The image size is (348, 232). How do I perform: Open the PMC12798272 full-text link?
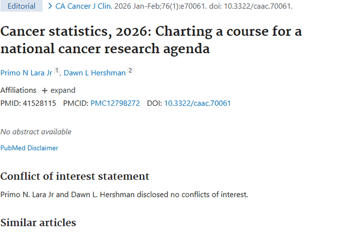click(115, 103)
